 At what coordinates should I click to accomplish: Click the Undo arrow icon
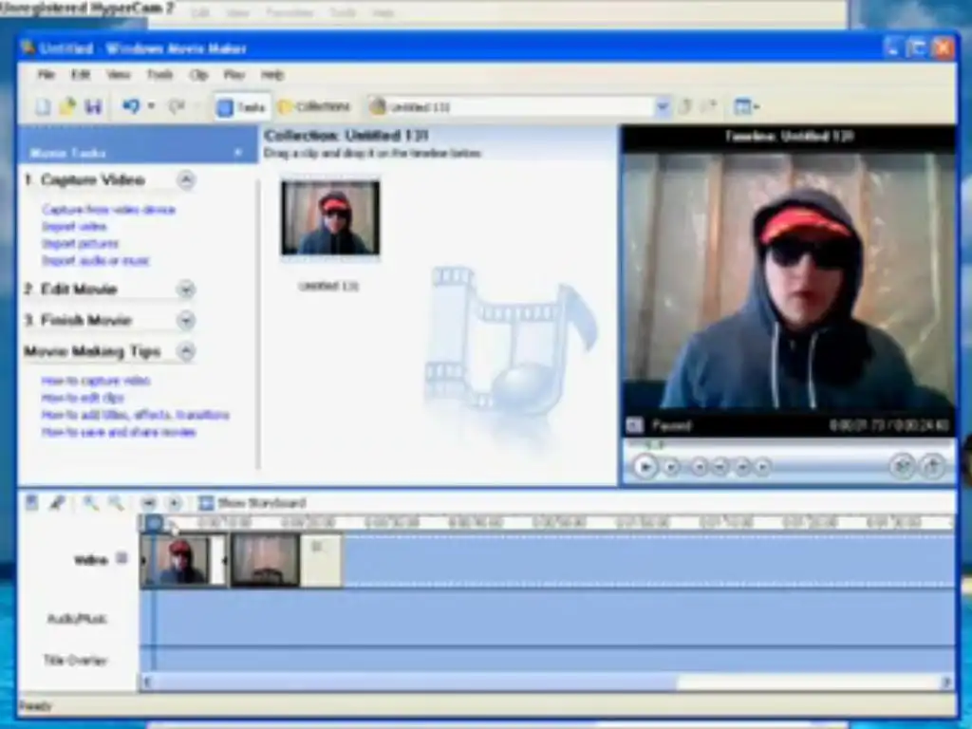coord(131,106)
